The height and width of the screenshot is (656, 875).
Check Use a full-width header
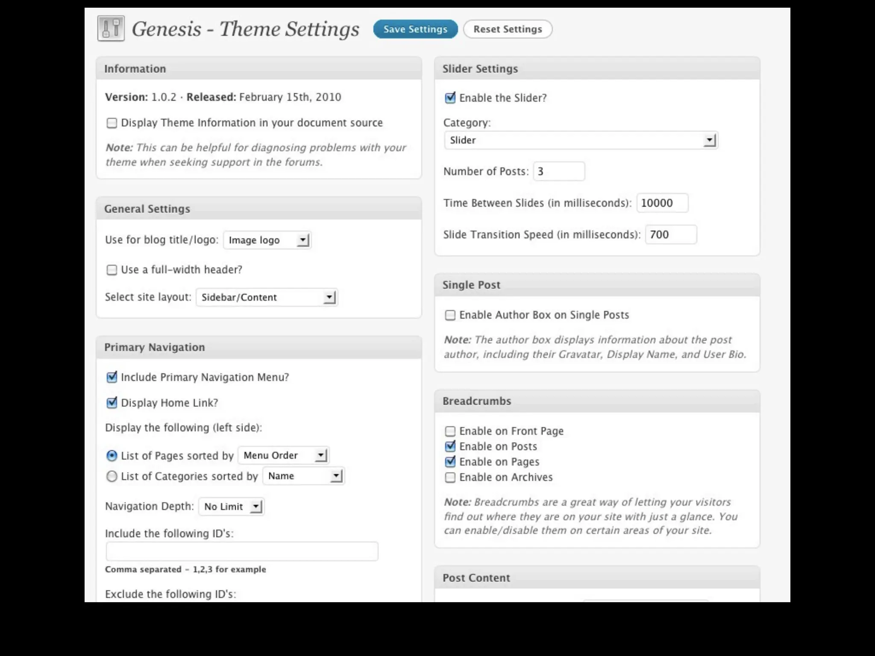tap(112, 270)
